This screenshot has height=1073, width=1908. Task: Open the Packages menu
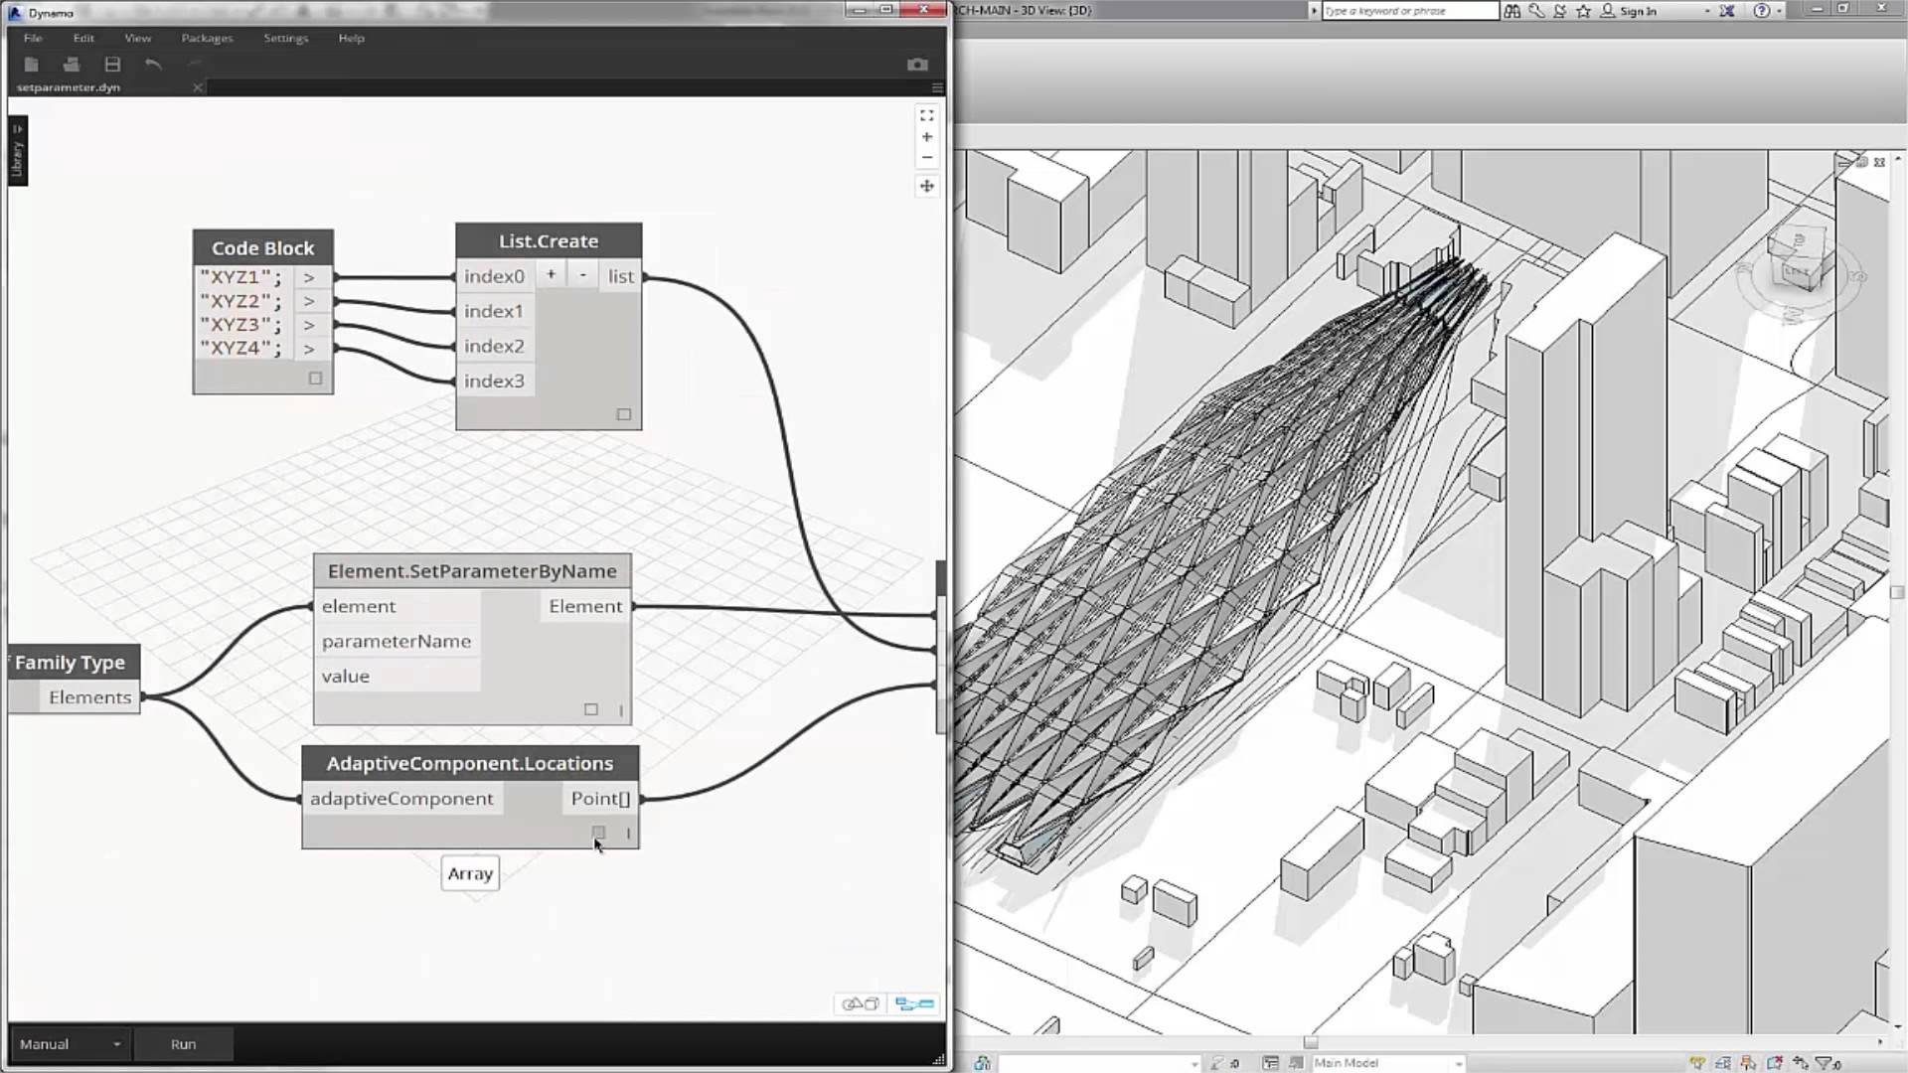206,37
